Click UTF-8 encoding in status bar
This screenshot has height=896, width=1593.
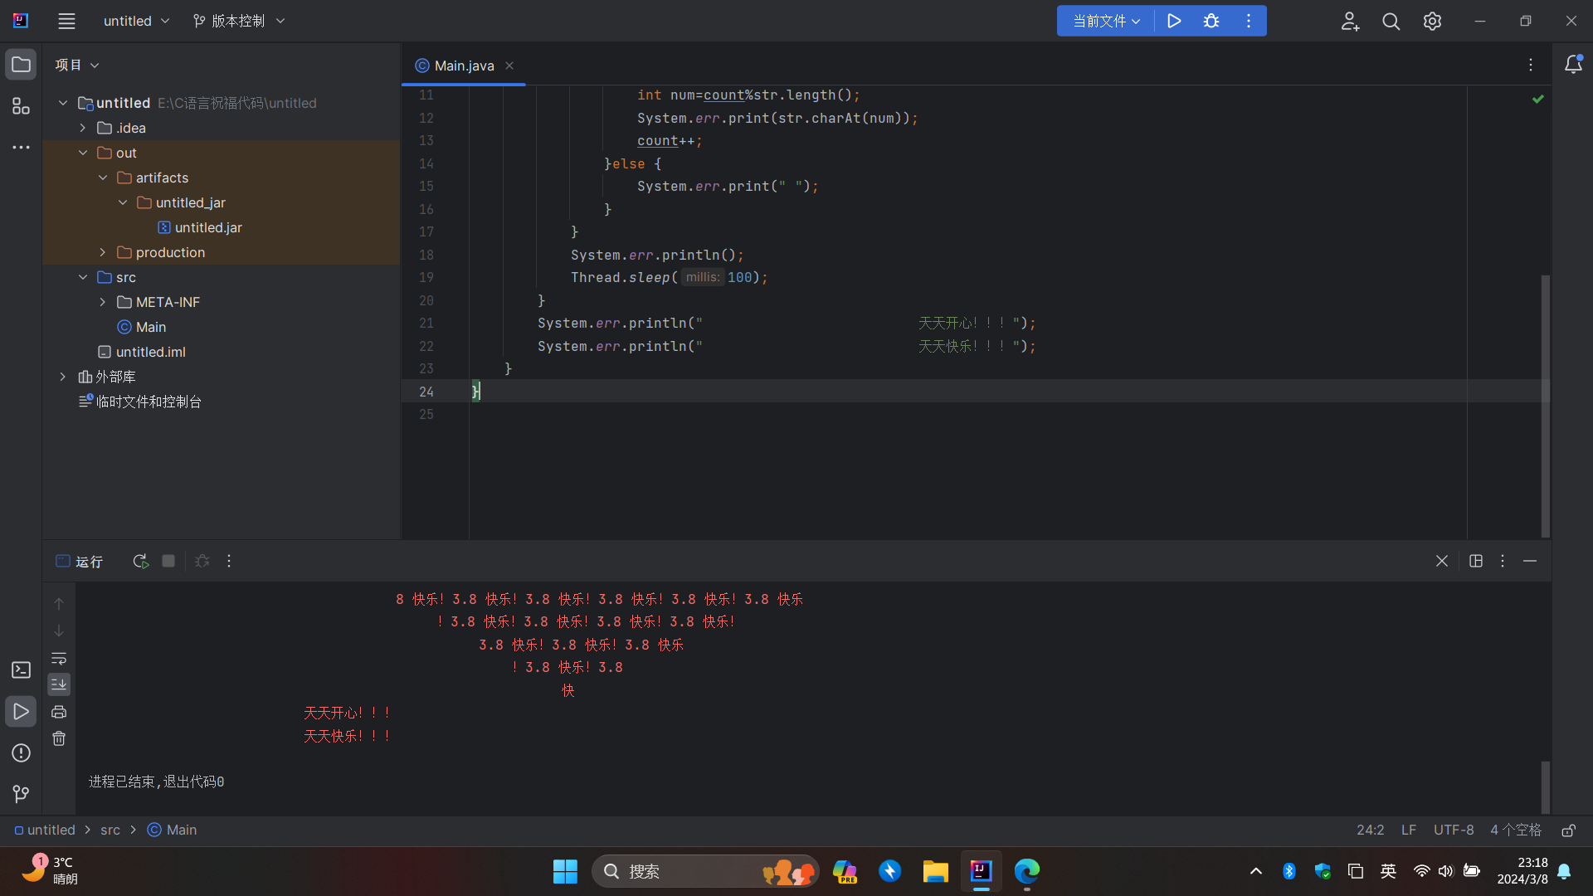(x=1453, y=830)
